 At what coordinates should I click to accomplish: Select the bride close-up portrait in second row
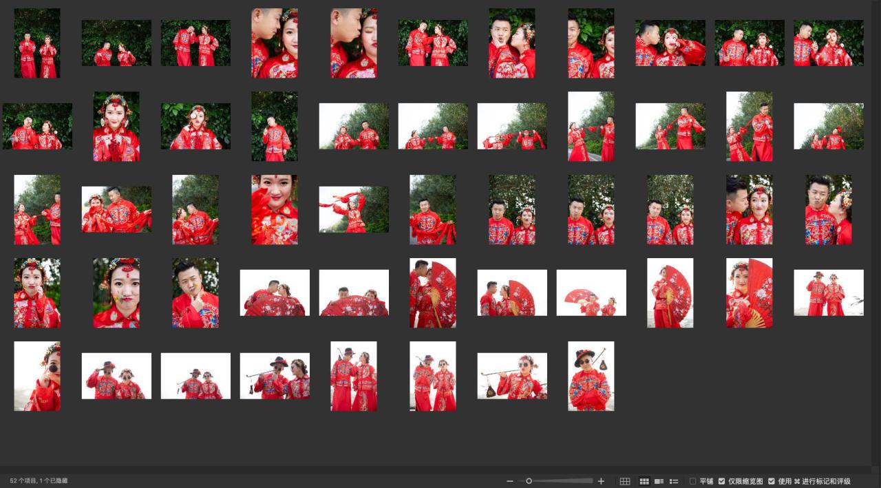point(116,127)
